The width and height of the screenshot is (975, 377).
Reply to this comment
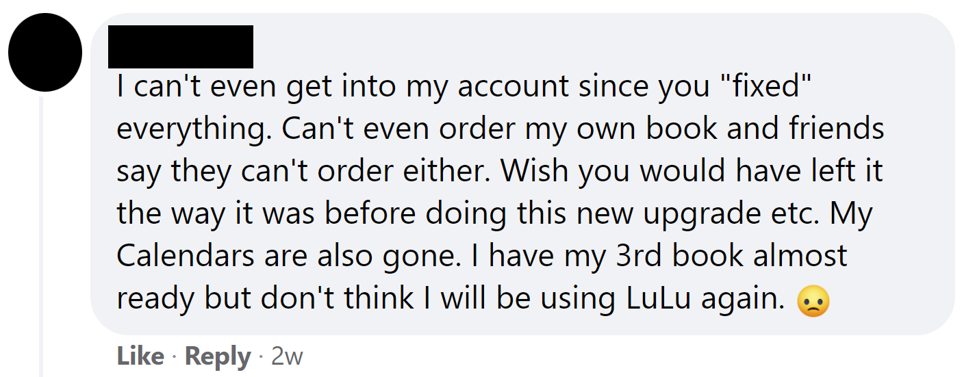pyautogui.click(x=218, y=356)
